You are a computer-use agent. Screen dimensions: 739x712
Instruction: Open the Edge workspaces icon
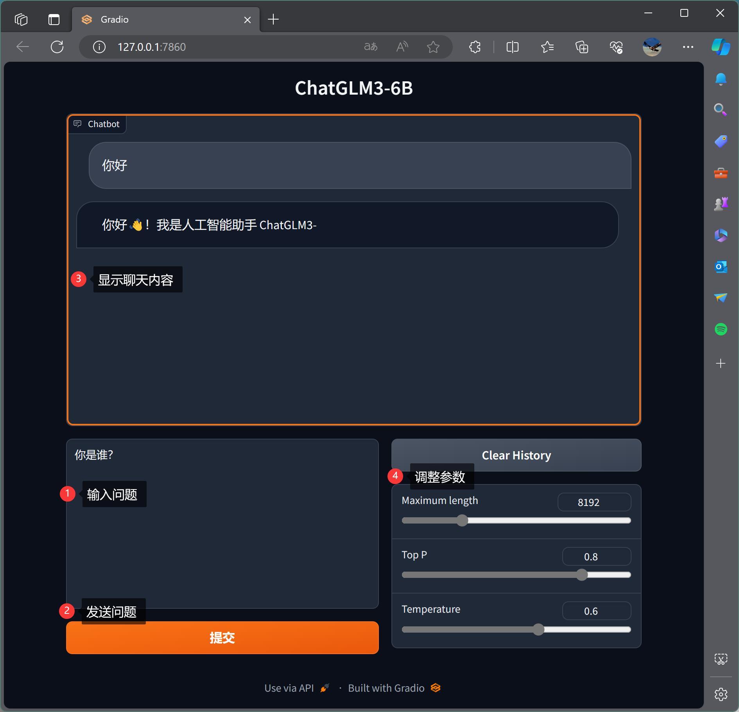pyautogui.click(x=21, y=19)
